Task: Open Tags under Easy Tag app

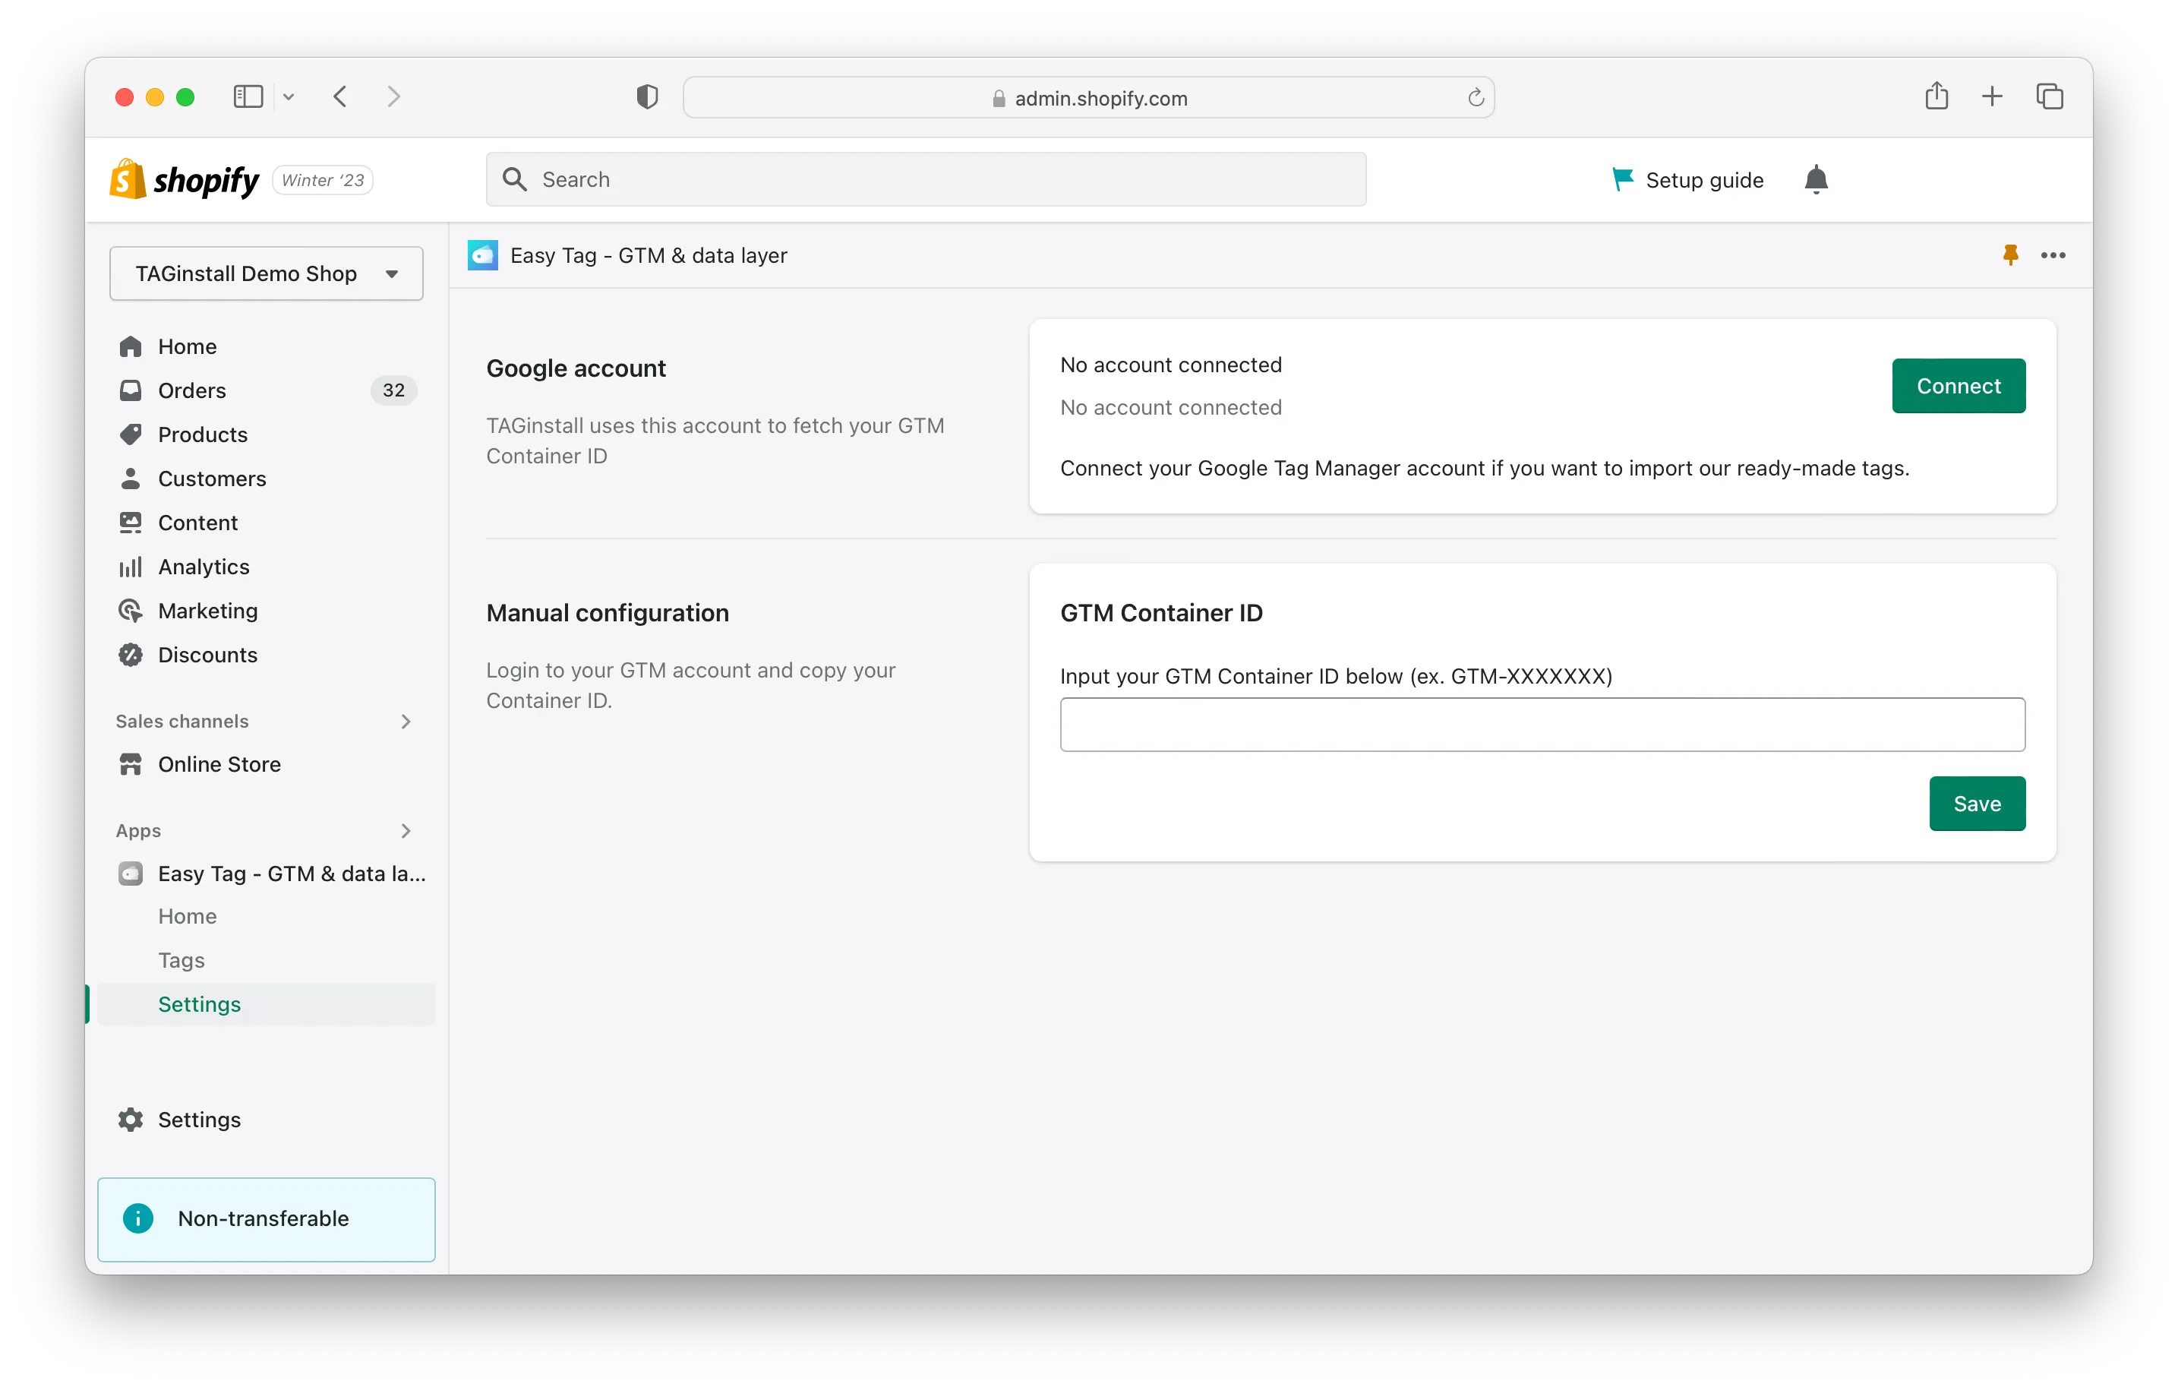Action: pos(181,960)
